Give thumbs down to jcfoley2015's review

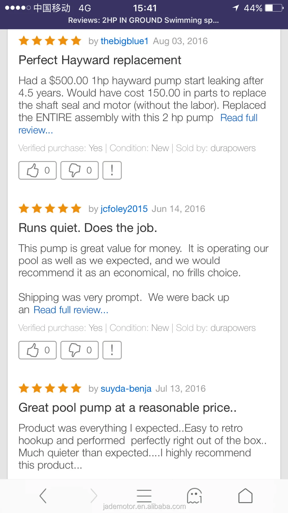(79, 350)
